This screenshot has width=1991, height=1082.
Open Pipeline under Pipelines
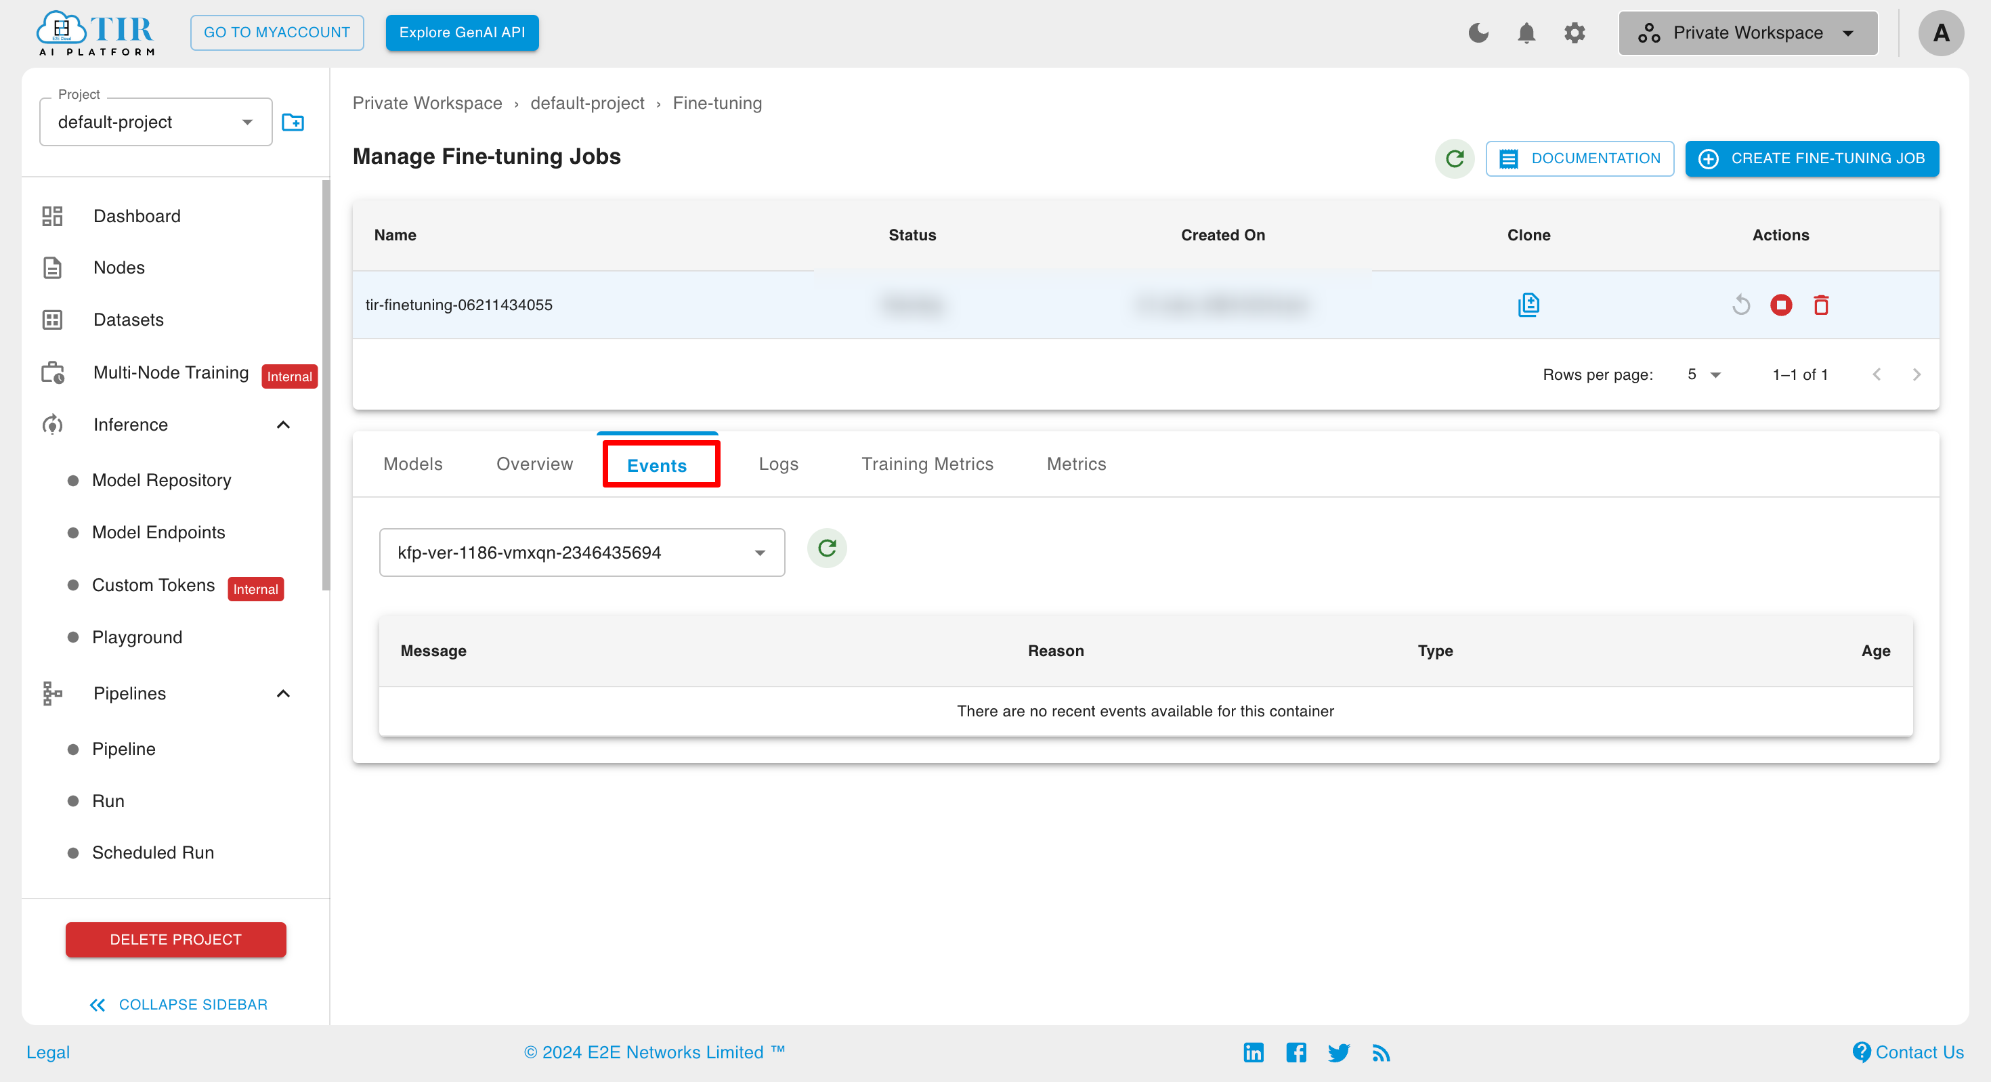coord(124,749)
